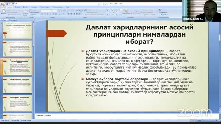Switch to the Структура outline panel tab

(12, 20)
